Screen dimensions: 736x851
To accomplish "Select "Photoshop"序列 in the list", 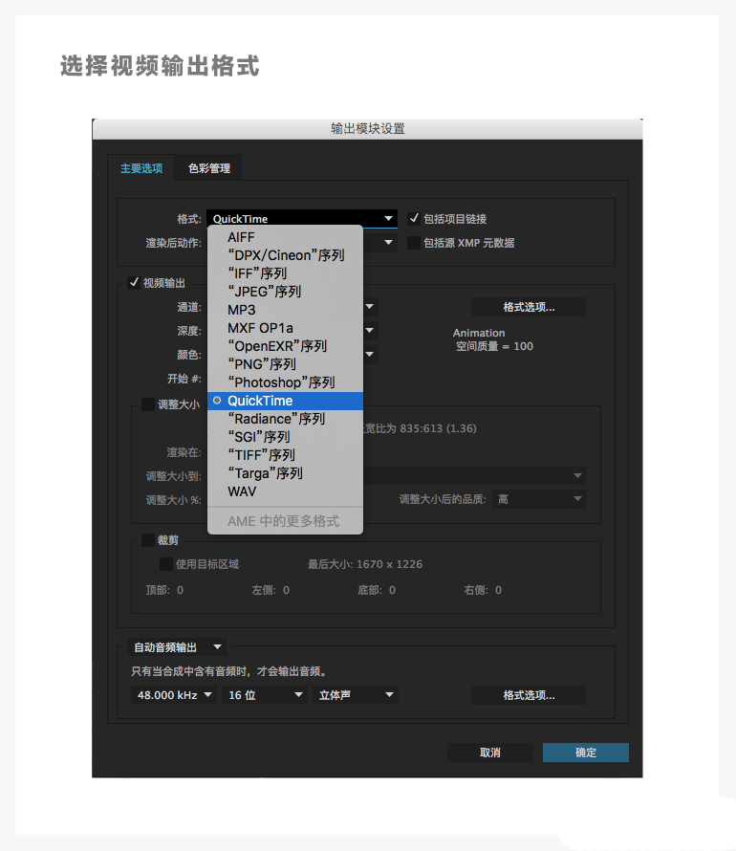I will click(285, 382).
